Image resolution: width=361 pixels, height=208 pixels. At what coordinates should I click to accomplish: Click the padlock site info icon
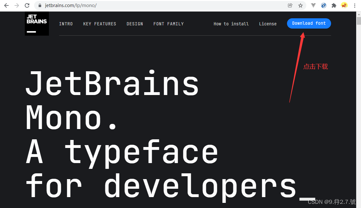(x=40, y=5)
